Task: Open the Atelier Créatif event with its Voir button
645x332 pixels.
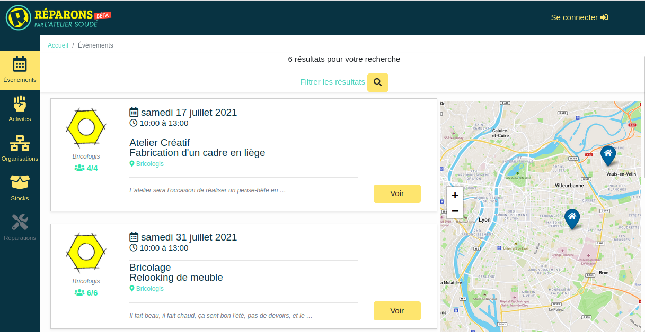Action: (396, 193)
